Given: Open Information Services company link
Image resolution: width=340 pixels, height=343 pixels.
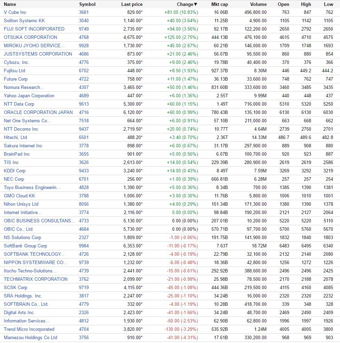Looking at the screenshot, I should tap(26, 321).
